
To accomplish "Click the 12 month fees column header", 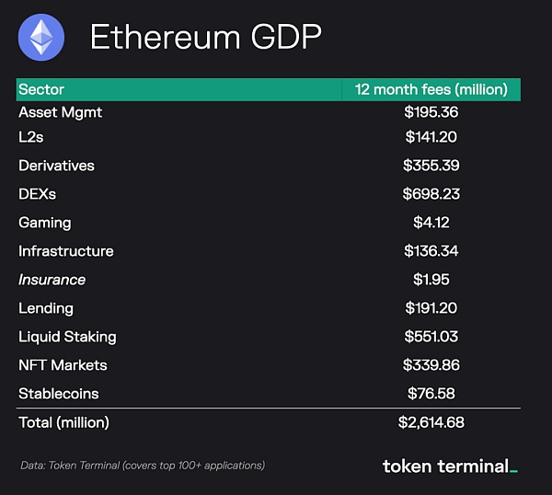I will [431, 89].
